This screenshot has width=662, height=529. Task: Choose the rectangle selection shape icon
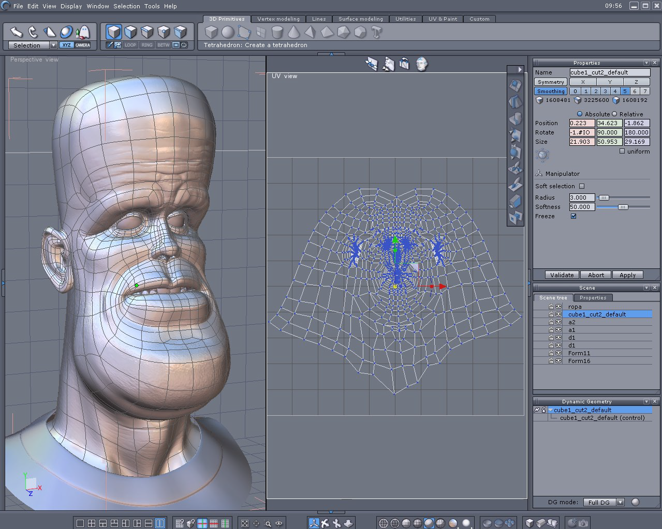pyautogui.click(x=176, y=45)
